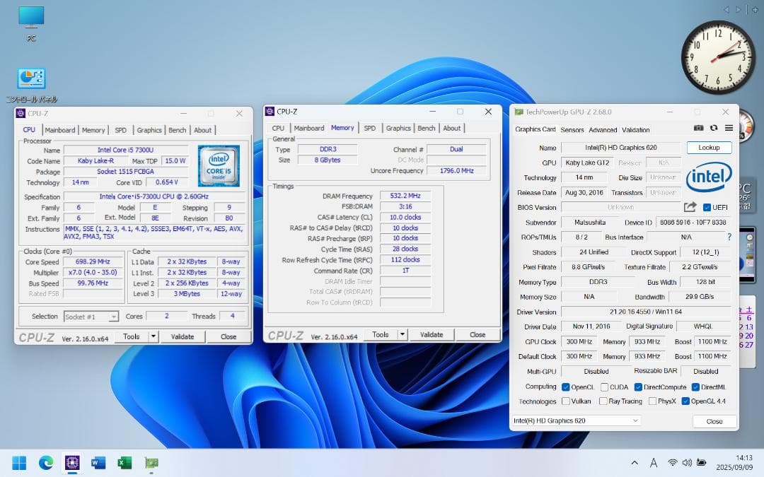This screenshot has width=764, height=477.
Task: Click the question mark near Bus Interface
Action: coord(729,237)
